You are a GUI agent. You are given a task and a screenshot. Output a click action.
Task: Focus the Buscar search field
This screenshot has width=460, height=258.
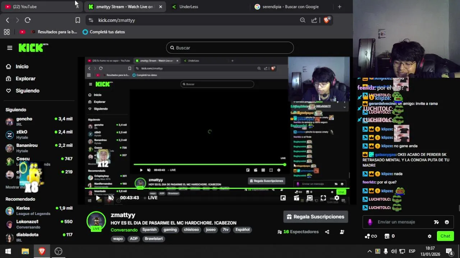click(230, 48)
